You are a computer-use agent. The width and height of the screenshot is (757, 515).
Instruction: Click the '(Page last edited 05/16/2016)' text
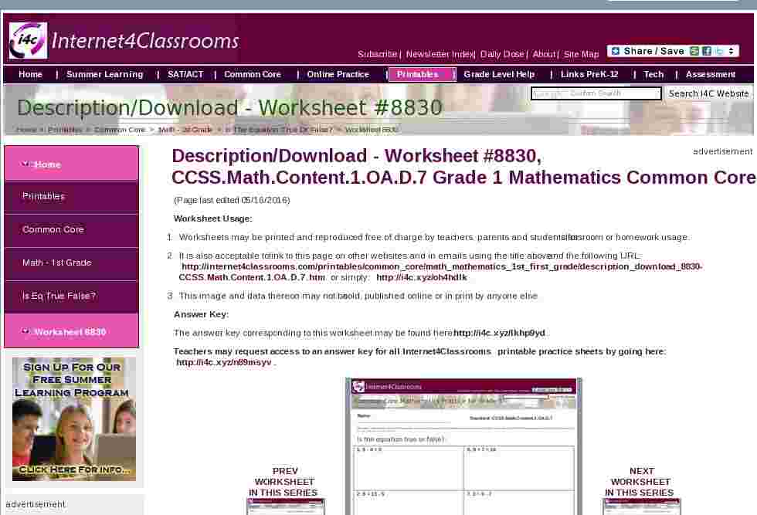point(232,200)
